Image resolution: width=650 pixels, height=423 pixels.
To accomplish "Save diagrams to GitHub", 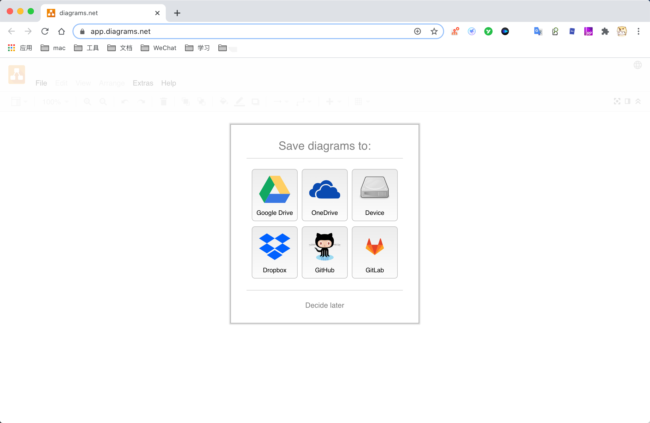I will [x=324, y=252].
